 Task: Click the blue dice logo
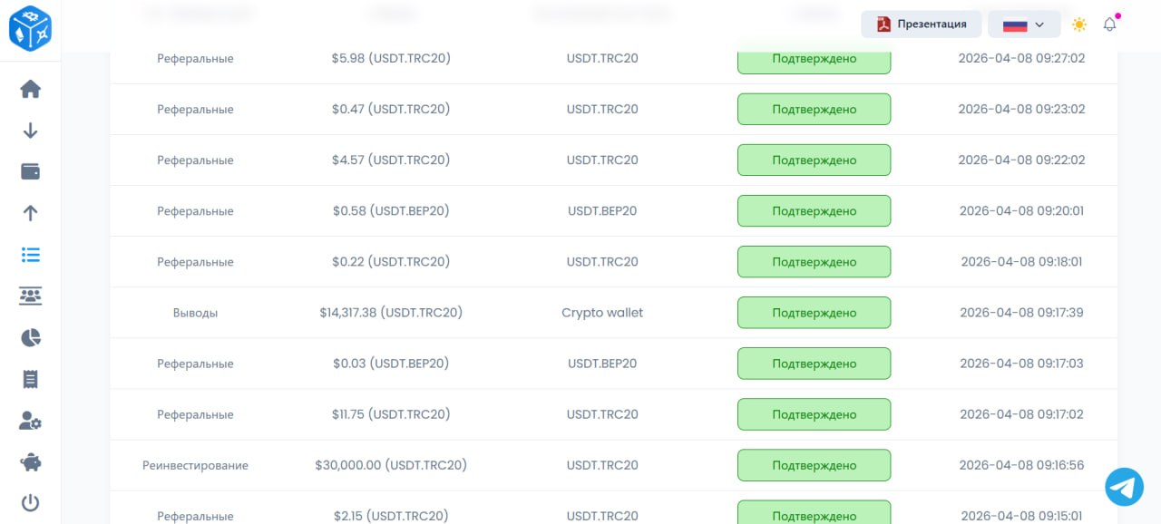[30, 28]
